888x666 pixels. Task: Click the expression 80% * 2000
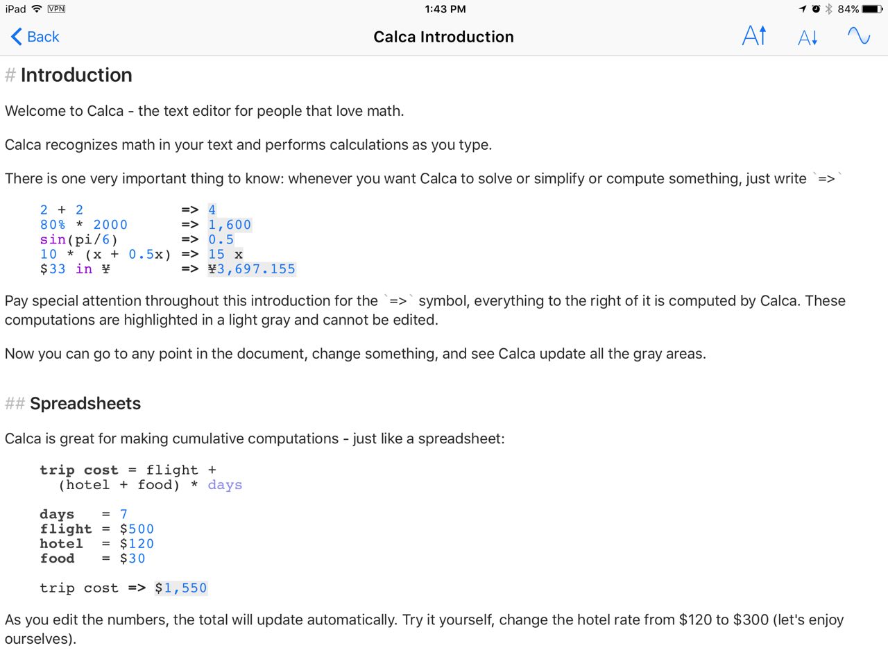(84, 225)
